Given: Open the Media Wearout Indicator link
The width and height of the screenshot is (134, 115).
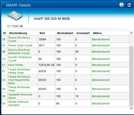Looking at the screenshot, I should click(18, 103).
